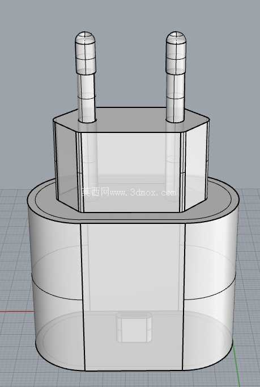260x387 pixels.
Task: Select the right metal prong of the plug
Action: [176, 77]
